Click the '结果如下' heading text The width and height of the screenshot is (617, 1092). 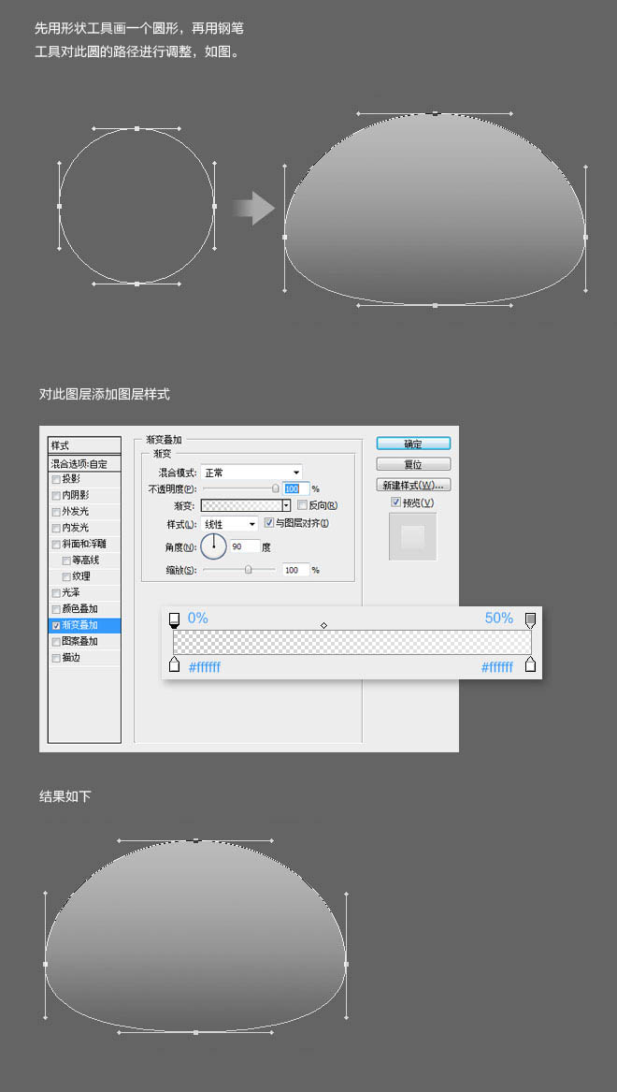tap(65, 796)
